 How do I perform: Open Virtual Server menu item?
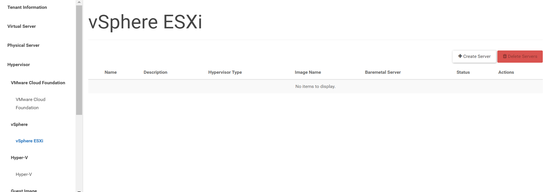coord(22,26)
